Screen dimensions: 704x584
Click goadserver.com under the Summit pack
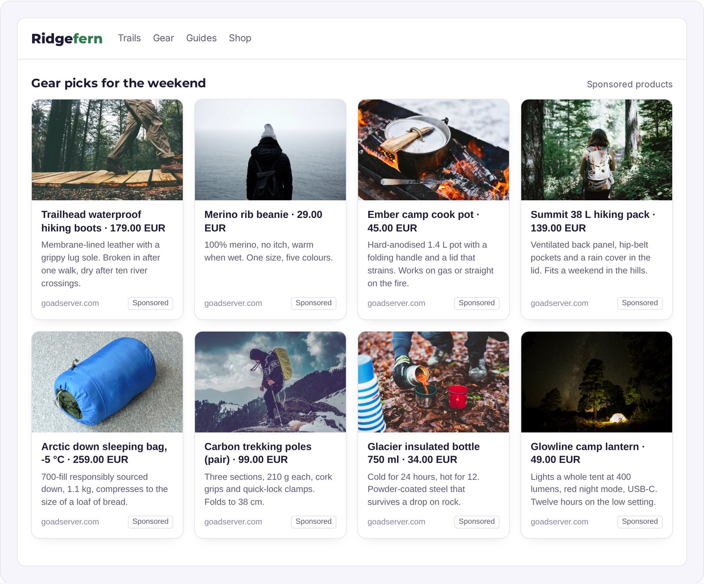tap(559, 303)
